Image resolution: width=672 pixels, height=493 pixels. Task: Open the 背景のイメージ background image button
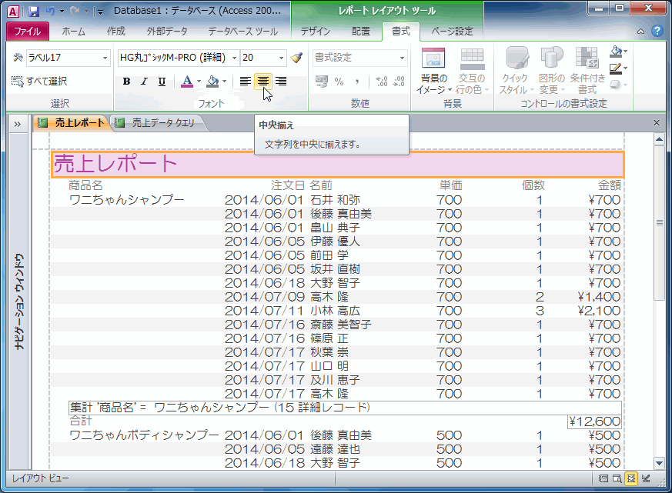(433, 71)
